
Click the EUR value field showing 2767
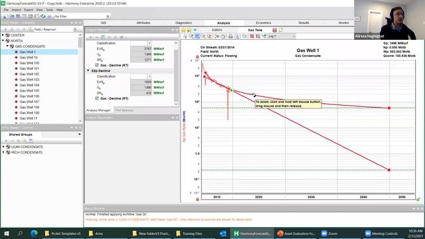[x=141, y=48]
